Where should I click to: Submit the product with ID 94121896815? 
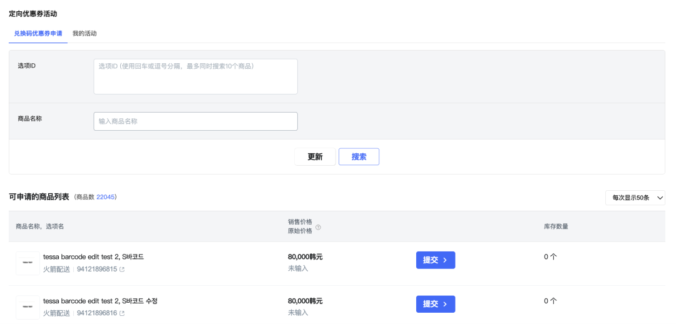435,260
